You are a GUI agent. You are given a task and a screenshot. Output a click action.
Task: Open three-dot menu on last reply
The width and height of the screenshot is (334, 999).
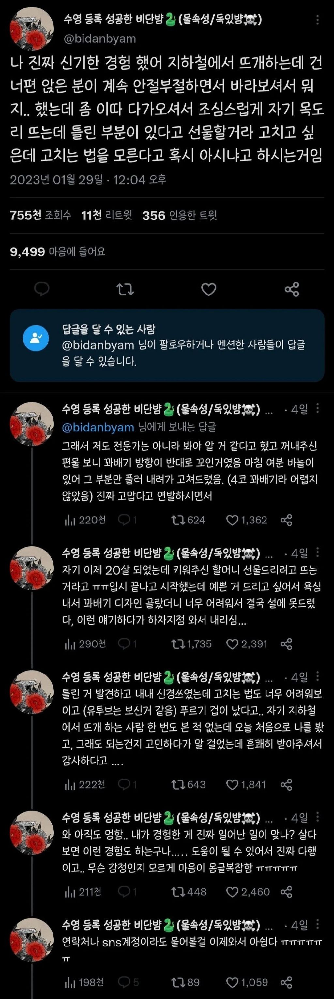[318, 925]
